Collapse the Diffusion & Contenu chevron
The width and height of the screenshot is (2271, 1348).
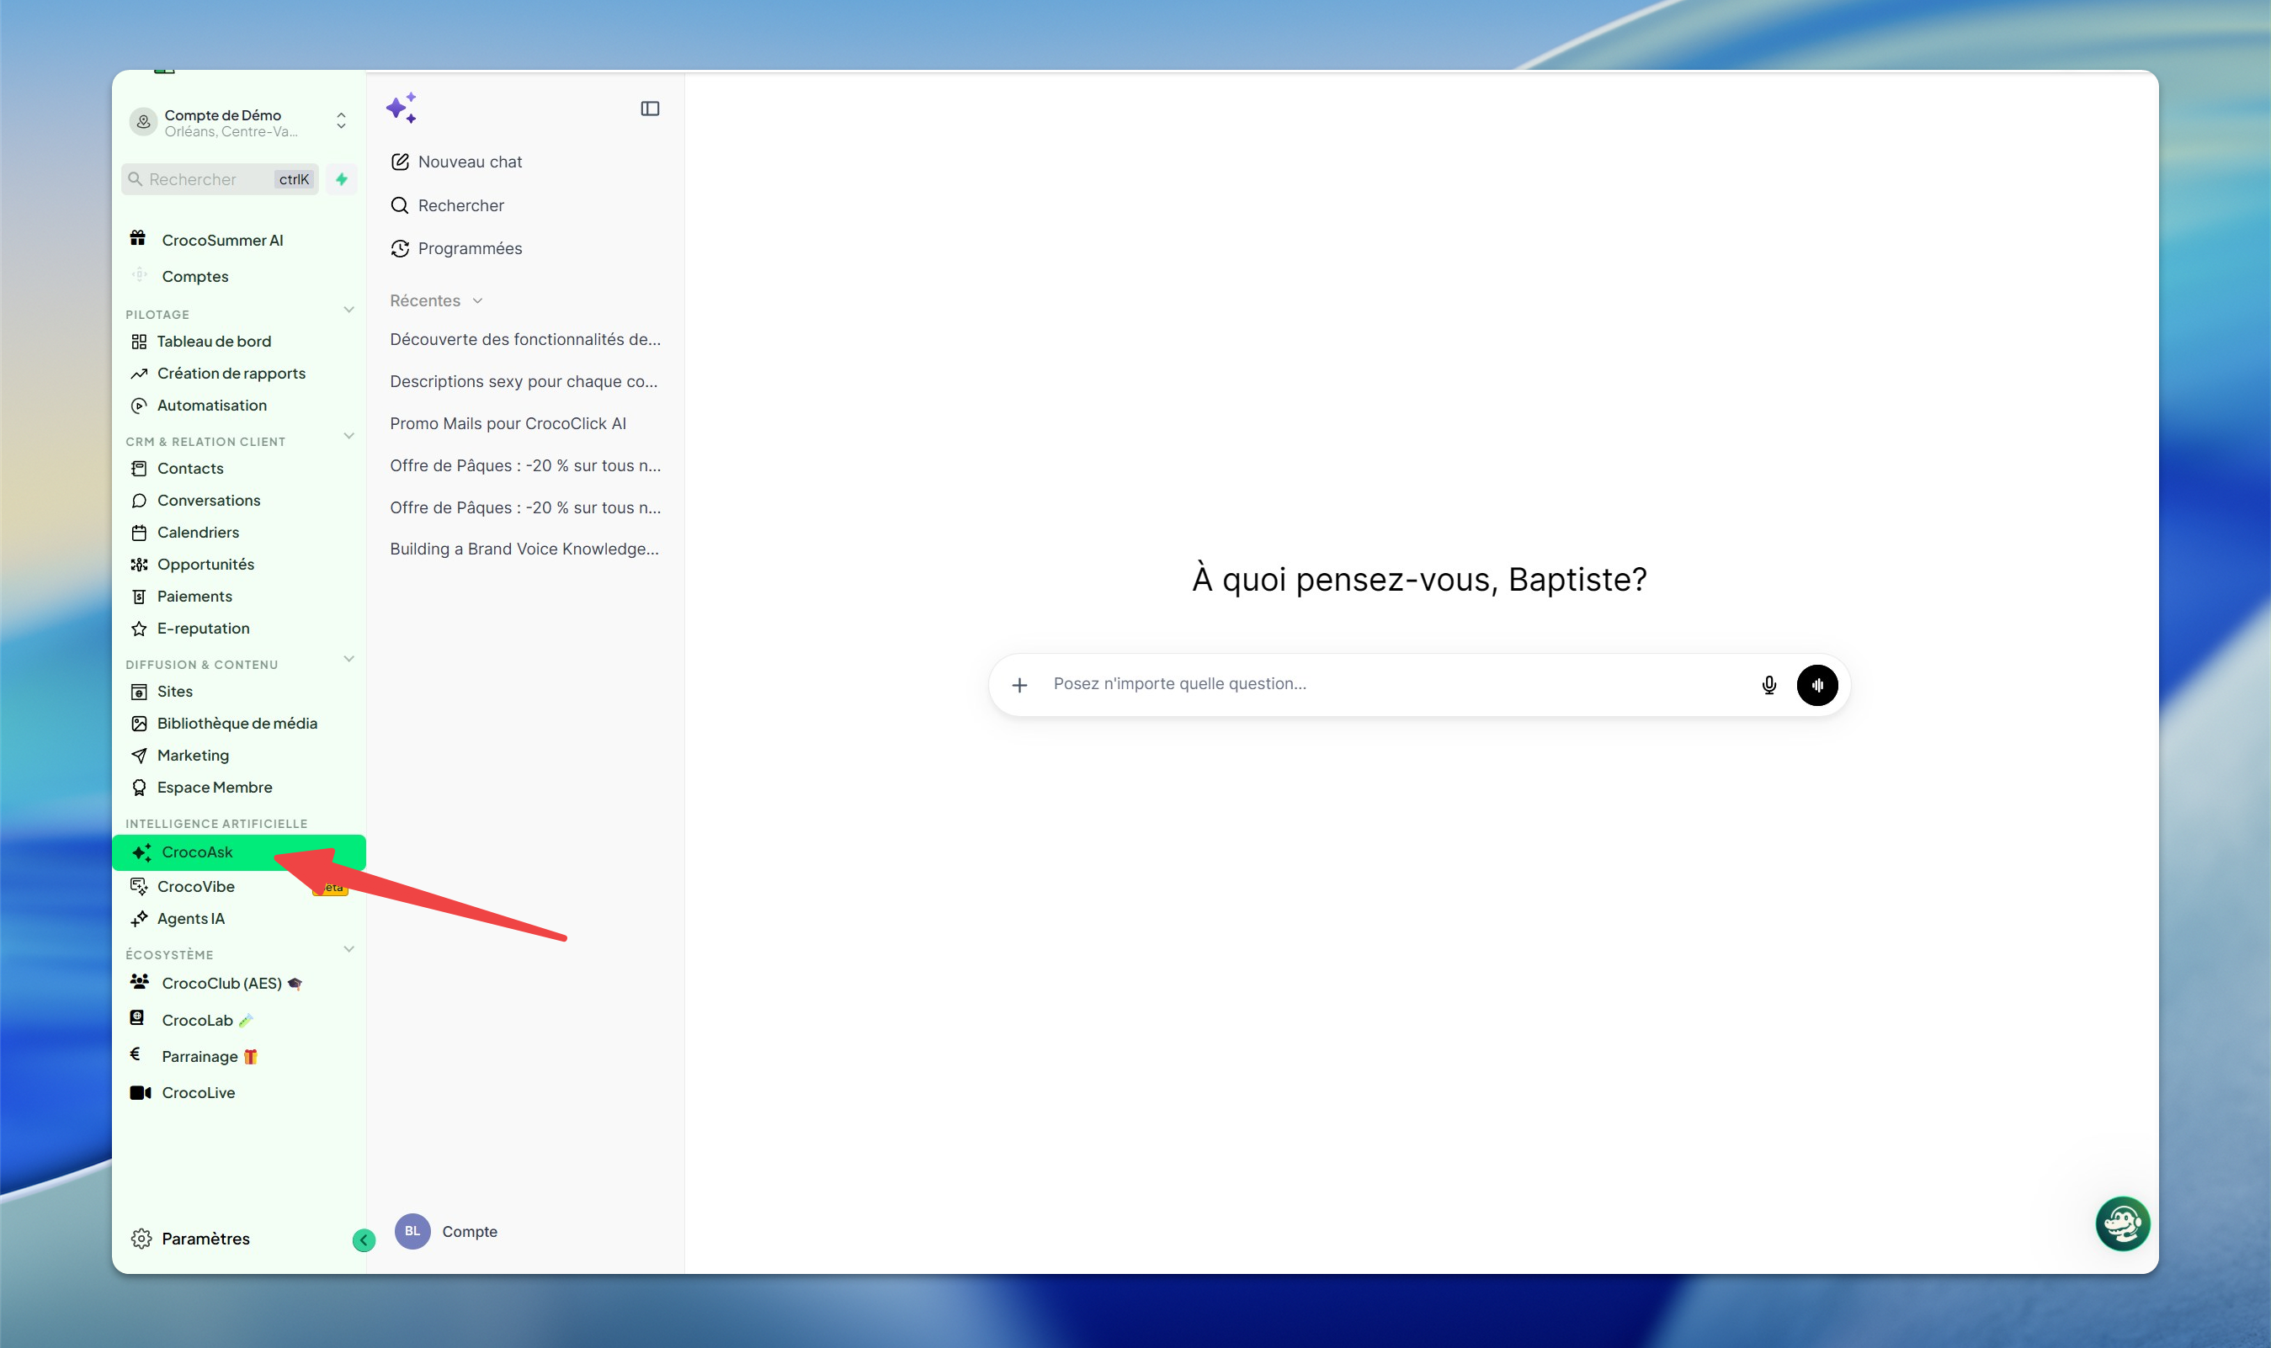(348, 660)
